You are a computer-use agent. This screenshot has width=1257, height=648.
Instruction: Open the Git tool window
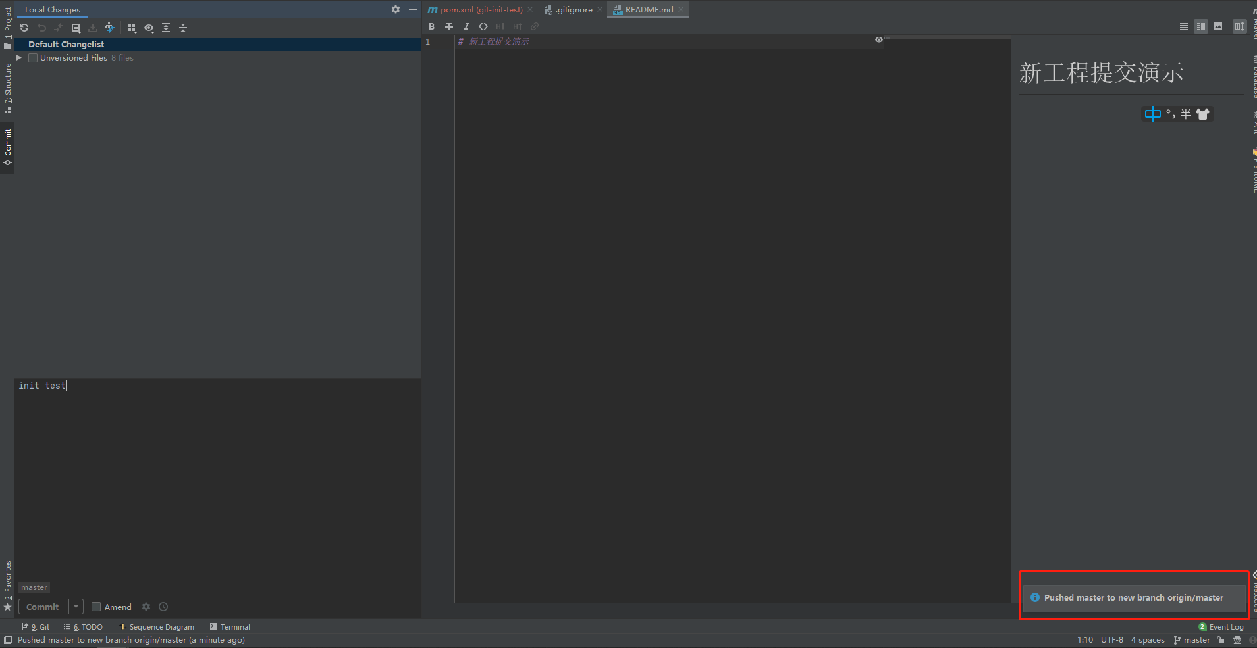coord(36,627)
